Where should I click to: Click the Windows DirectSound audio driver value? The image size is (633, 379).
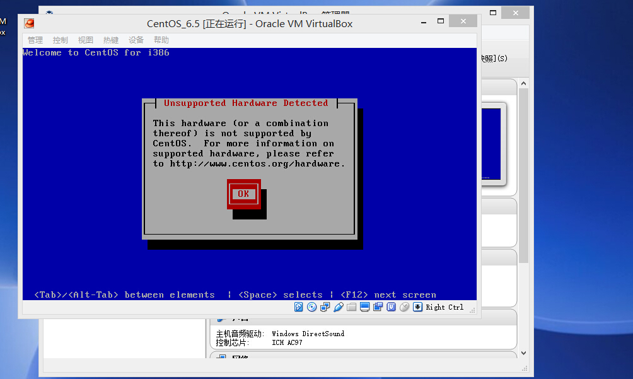pos(308,334)
